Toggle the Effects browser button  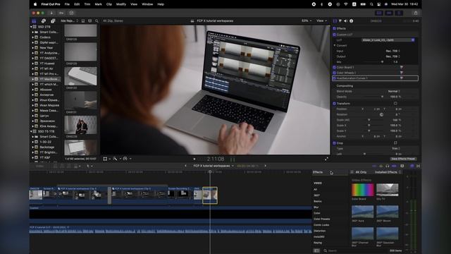coord(412,167)
